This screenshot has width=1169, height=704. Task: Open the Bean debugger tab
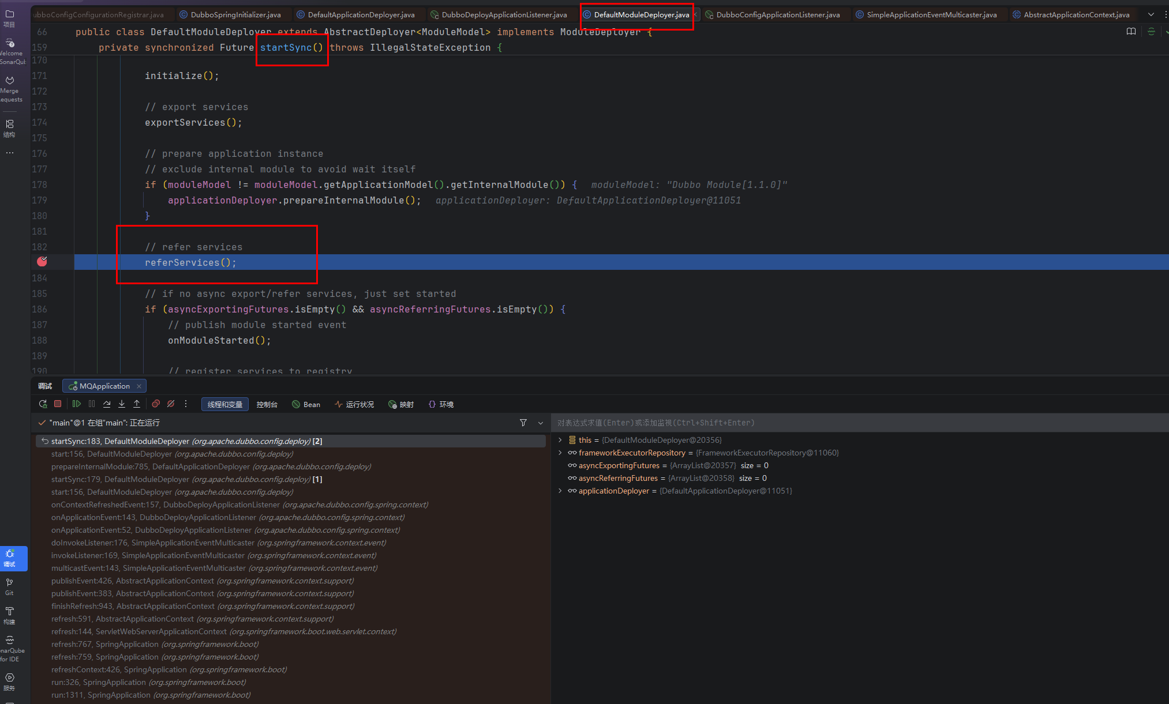tap(306, 404)
